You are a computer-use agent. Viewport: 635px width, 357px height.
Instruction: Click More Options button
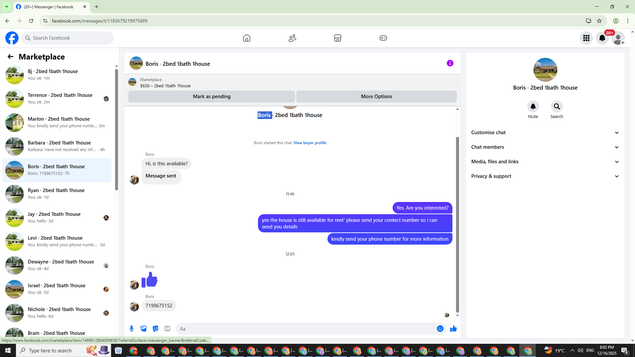[376, 97]
